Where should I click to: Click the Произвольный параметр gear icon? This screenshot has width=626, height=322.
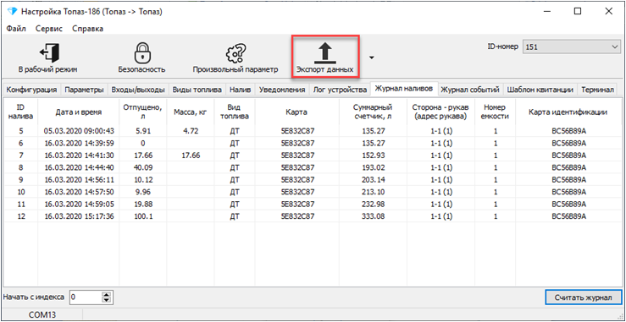(x=235, y=52)
